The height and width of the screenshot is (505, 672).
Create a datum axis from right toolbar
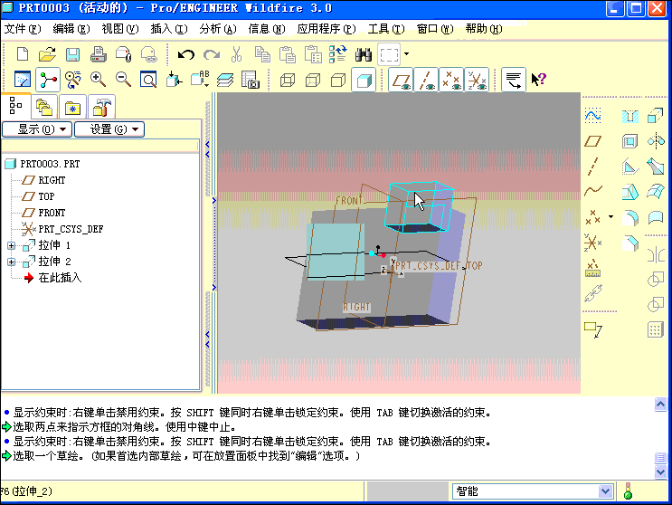(592, 167)
